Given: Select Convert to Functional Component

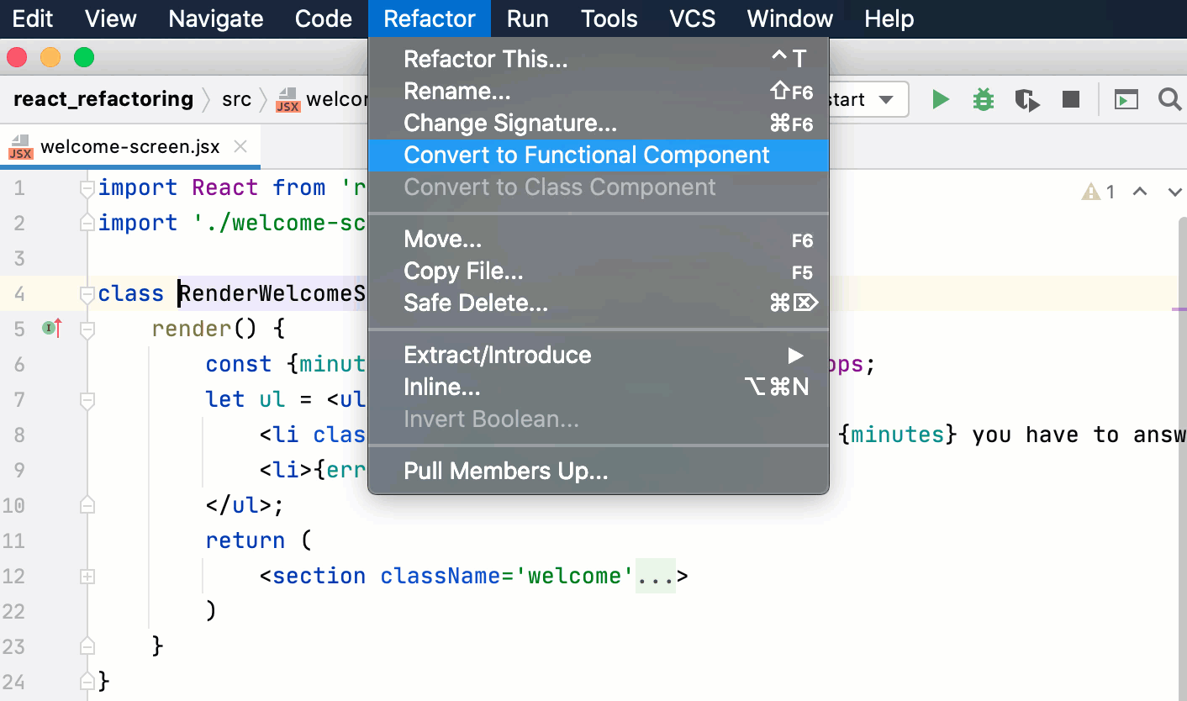Looking at the screenshot, I should pos(587,155).
